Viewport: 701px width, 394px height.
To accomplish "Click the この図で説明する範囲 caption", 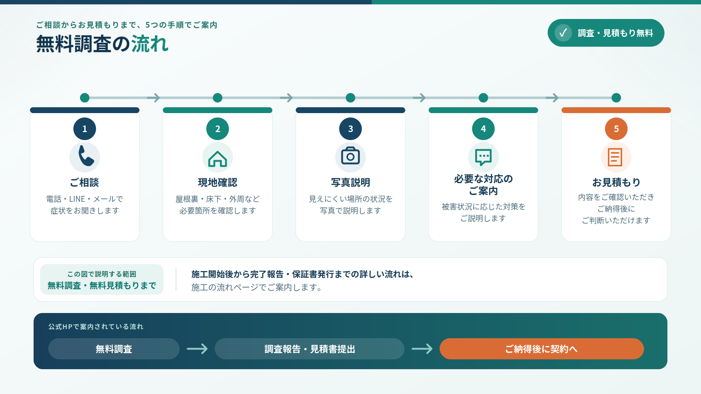I will 102,274.
